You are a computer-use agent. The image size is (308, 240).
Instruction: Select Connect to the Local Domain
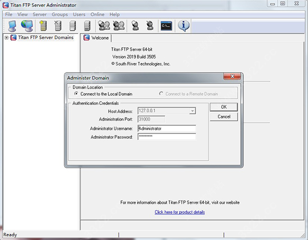(103, 94)
